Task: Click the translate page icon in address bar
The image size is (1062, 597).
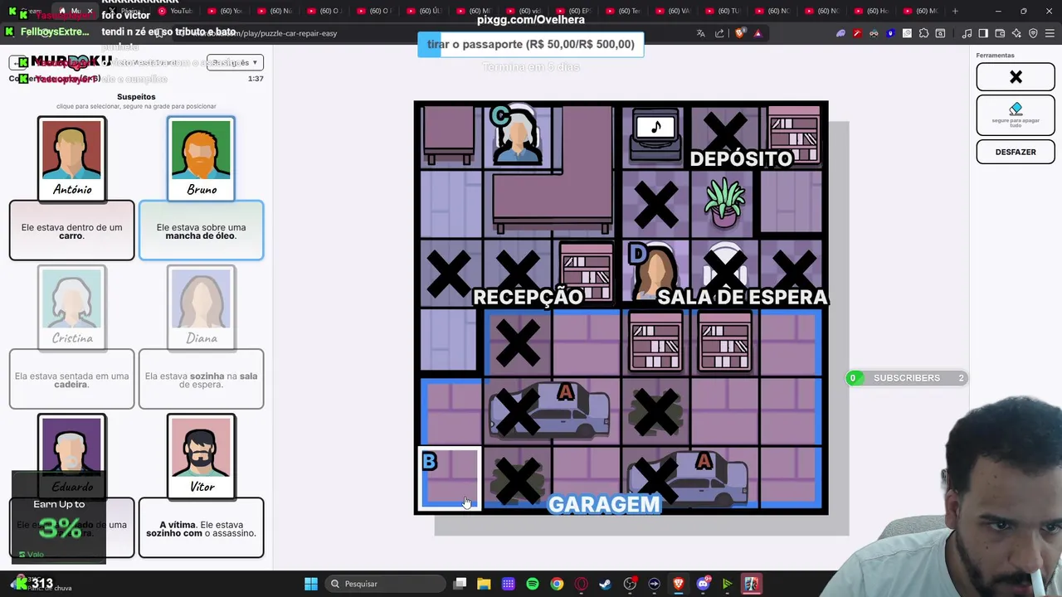Action: click(701, 33)
